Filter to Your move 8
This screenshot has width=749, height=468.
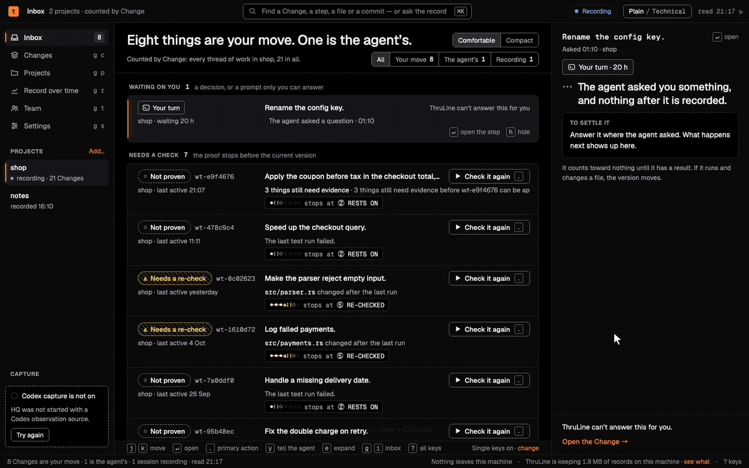[x=414, y=59]
